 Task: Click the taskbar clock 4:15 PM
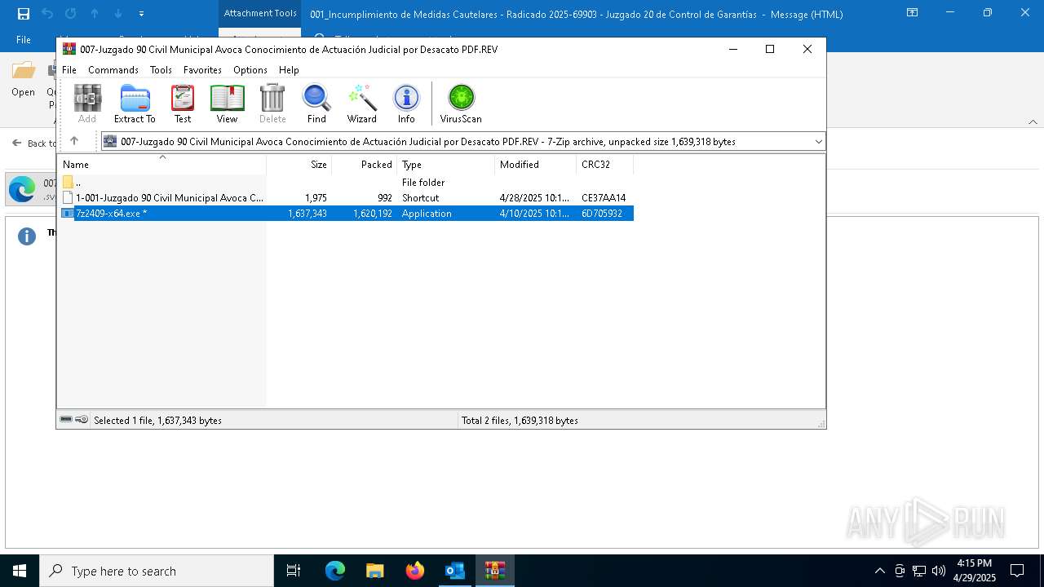click(x=975, y=571)
